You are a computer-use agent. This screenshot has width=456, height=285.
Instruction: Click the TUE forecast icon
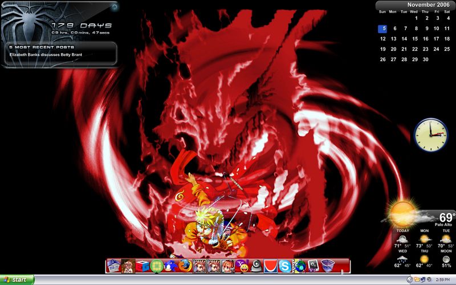446,239
